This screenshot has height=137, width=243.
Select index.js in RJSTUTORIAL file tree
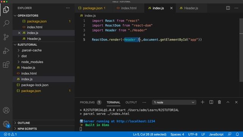click(x=44, y=79)
